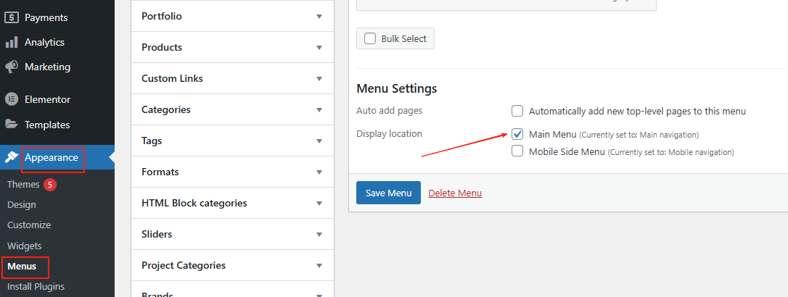Click the Analytics bar chart icon
The image size is (788, 297).
[12, 42]
